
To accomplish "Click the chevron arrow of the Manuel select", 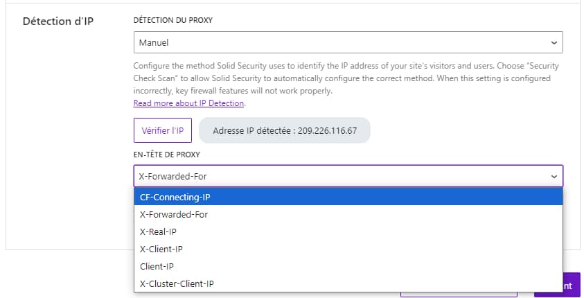I will (553, 43).
